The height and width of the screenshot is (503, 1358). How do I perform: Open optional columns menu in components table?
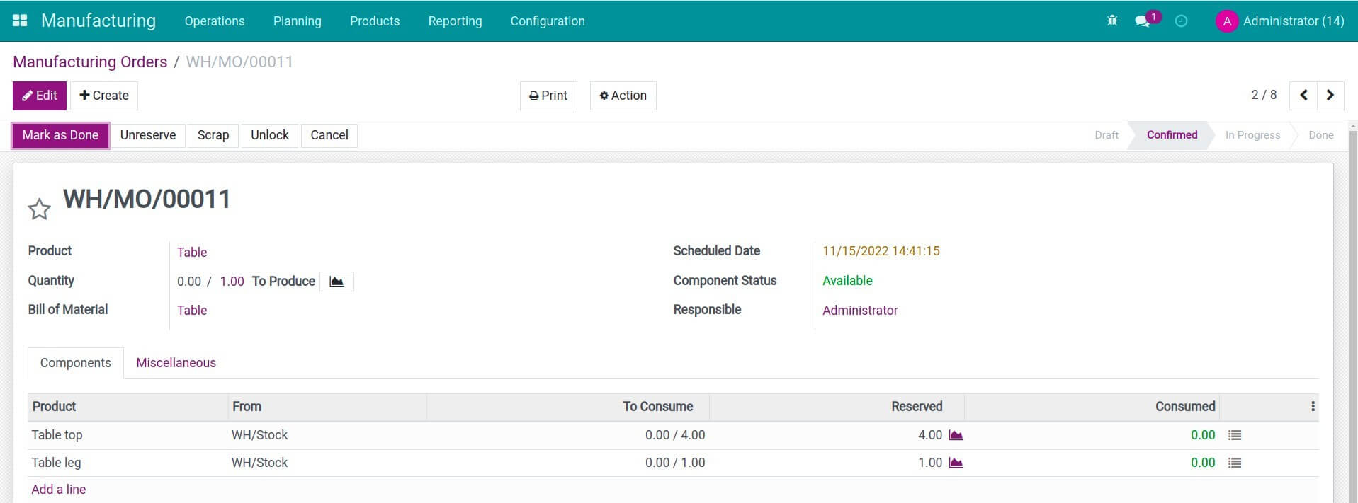[1313, 406]
